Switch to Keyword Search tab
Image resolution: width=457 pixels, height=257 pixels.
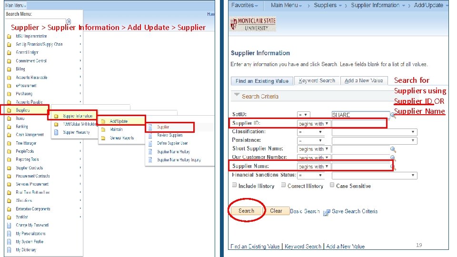point(317,81)
